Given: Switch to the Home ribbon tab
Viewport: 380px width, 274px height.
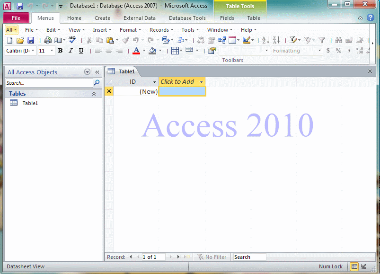Looking at the screenshot, I should point(74,18).
